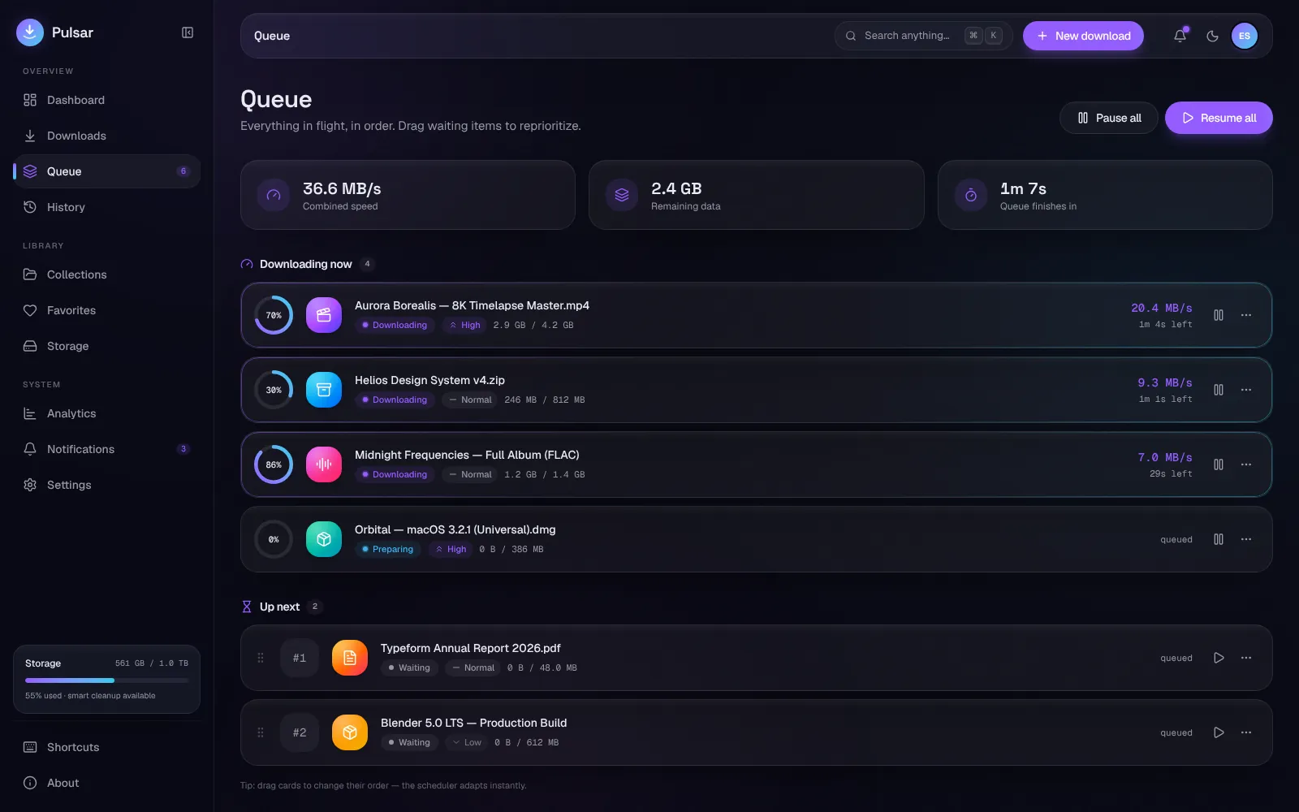1299x812 pixels.
Task: Open more options for Orbital macOS
Action: 1246,539
